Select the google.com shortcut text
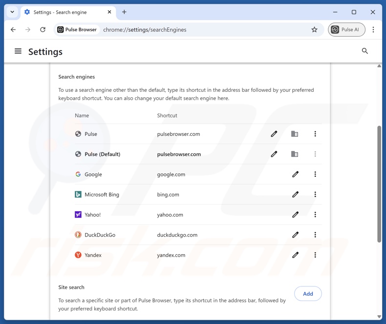The height and width of the screenshot is (324, 386). (x=171, y=174)
